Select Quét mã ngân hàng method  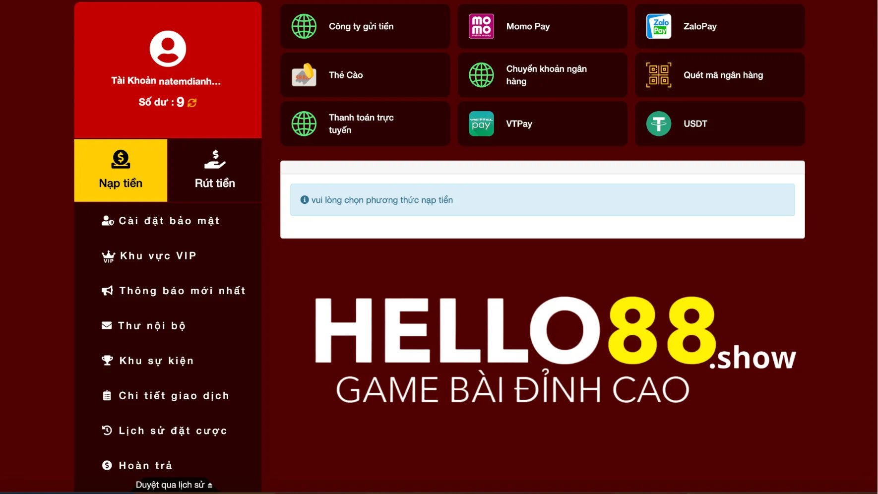point(720,75)
